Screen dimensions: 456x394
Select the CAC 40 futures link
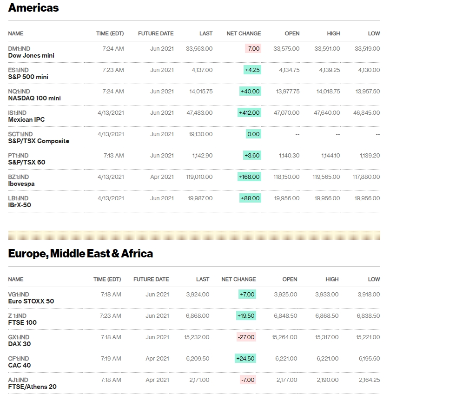[x=20, y=365]
